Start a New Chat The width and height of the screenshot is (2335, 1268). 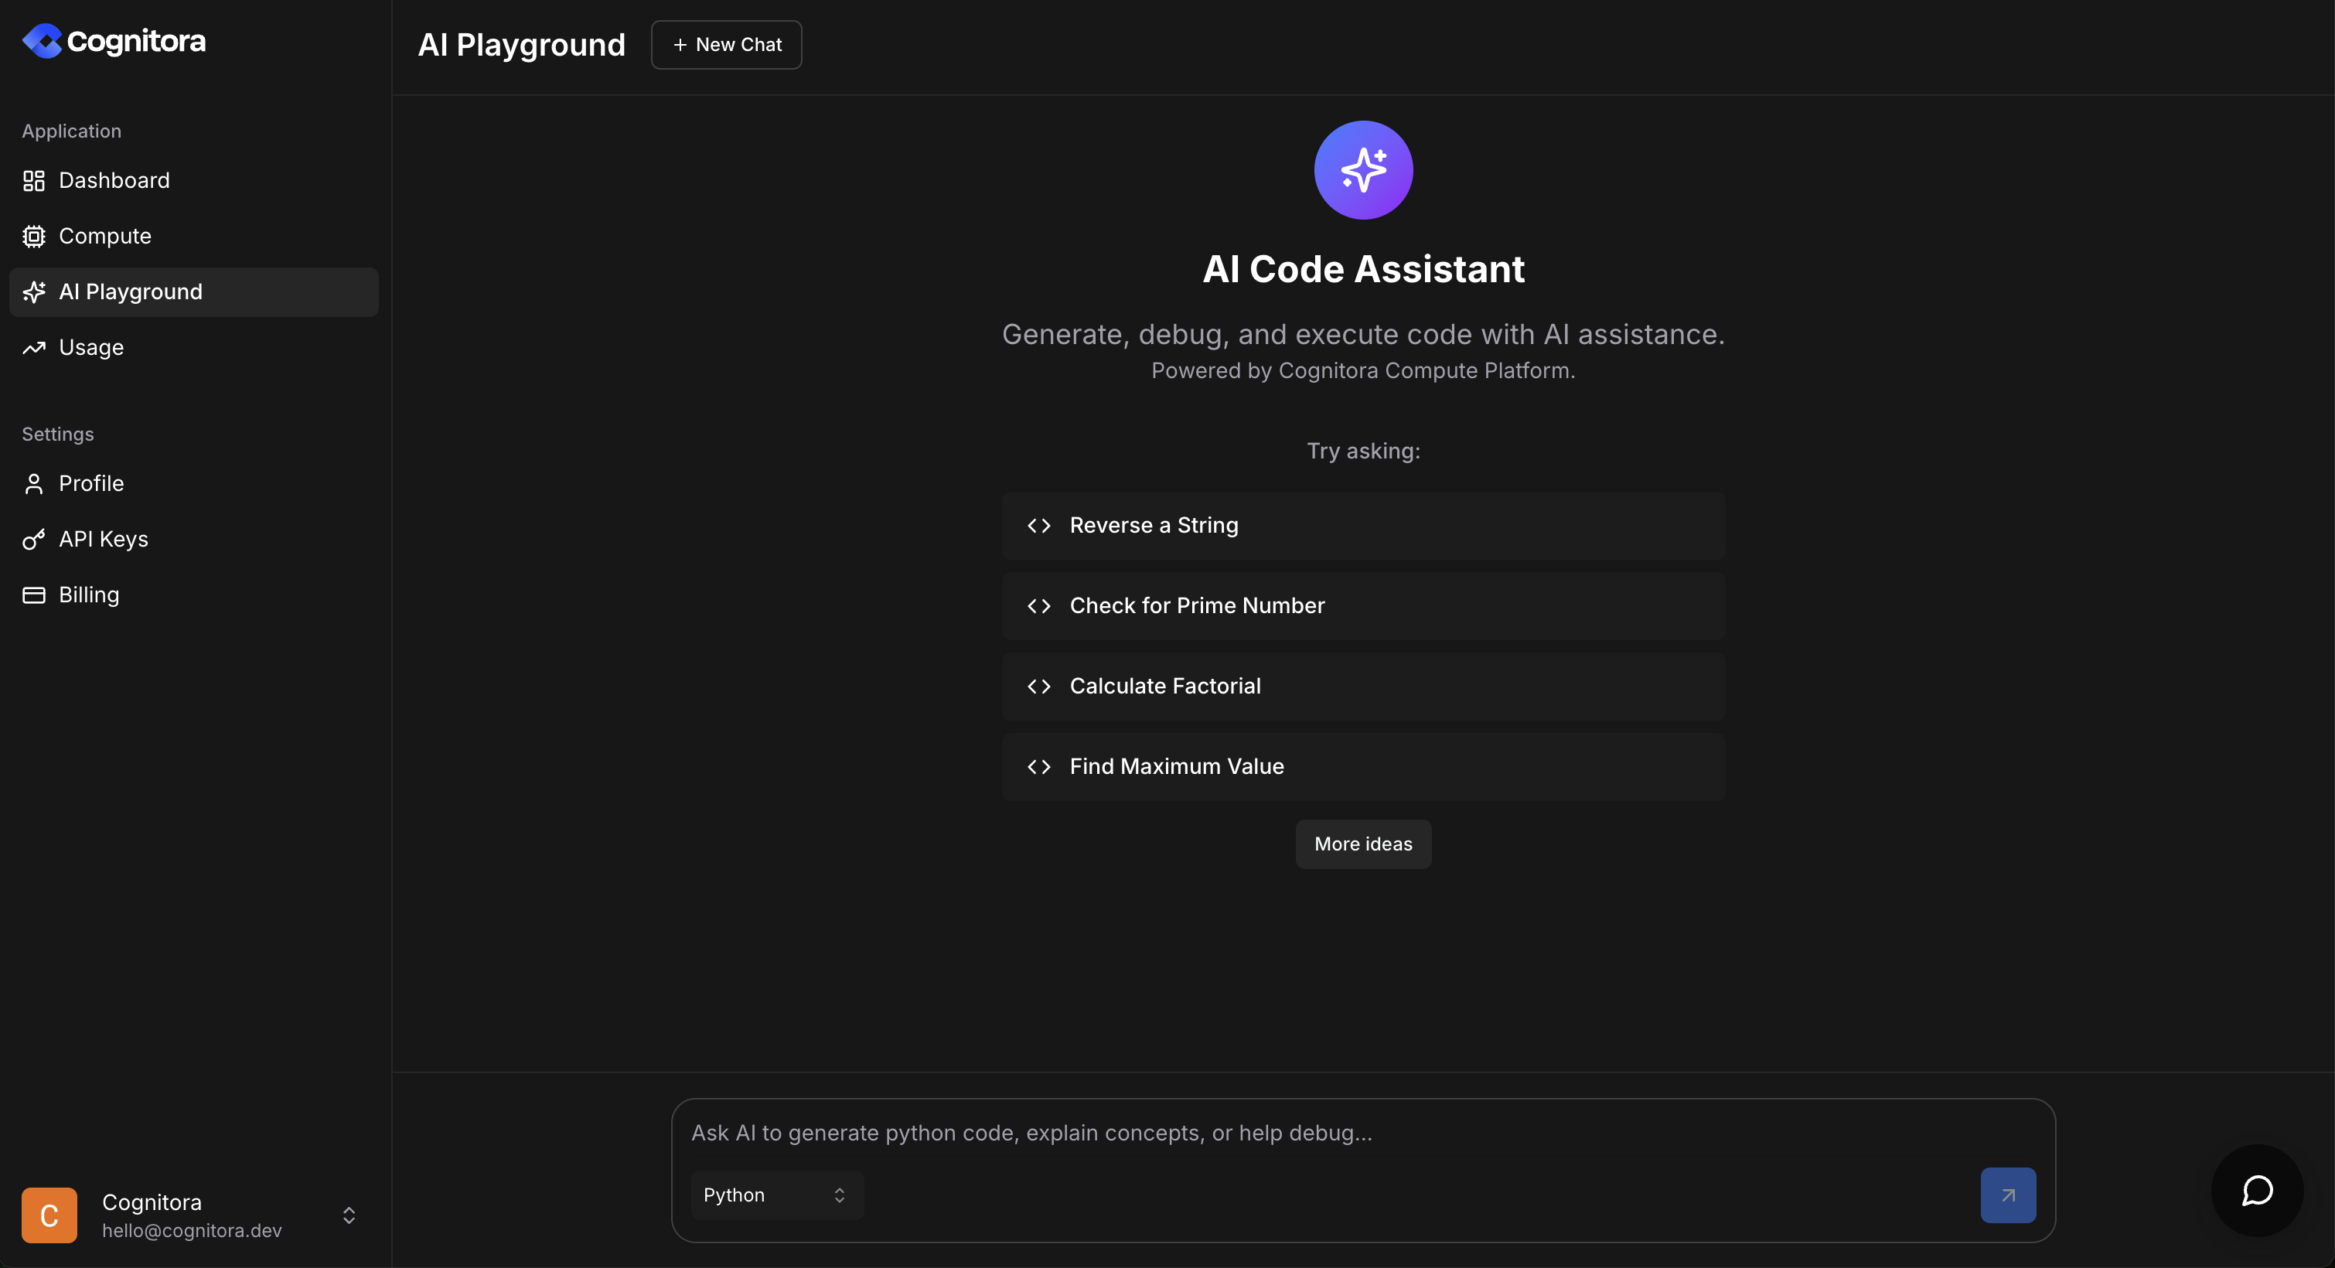click(726, 44)
